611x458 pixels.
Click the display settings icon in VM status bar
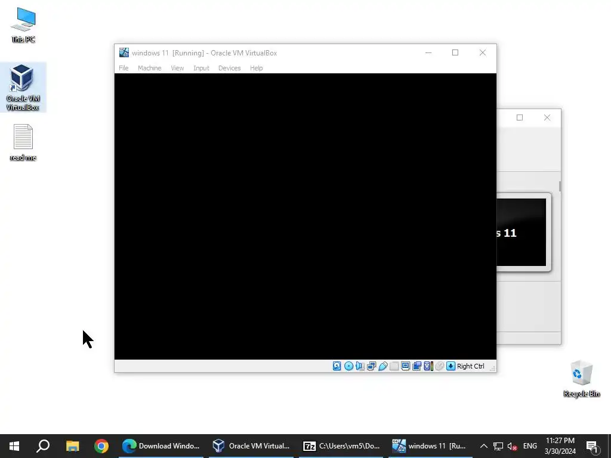pos(405,366)
